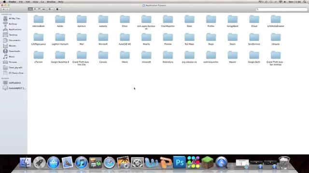Viewport: 309px width, 173px height.
Task: Open the uTorrent folder
Action: point(39,55)
